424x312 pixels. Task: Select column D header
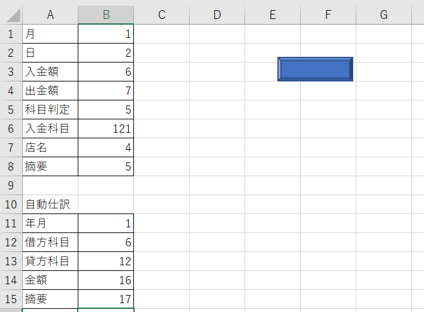tap(217, 15)
